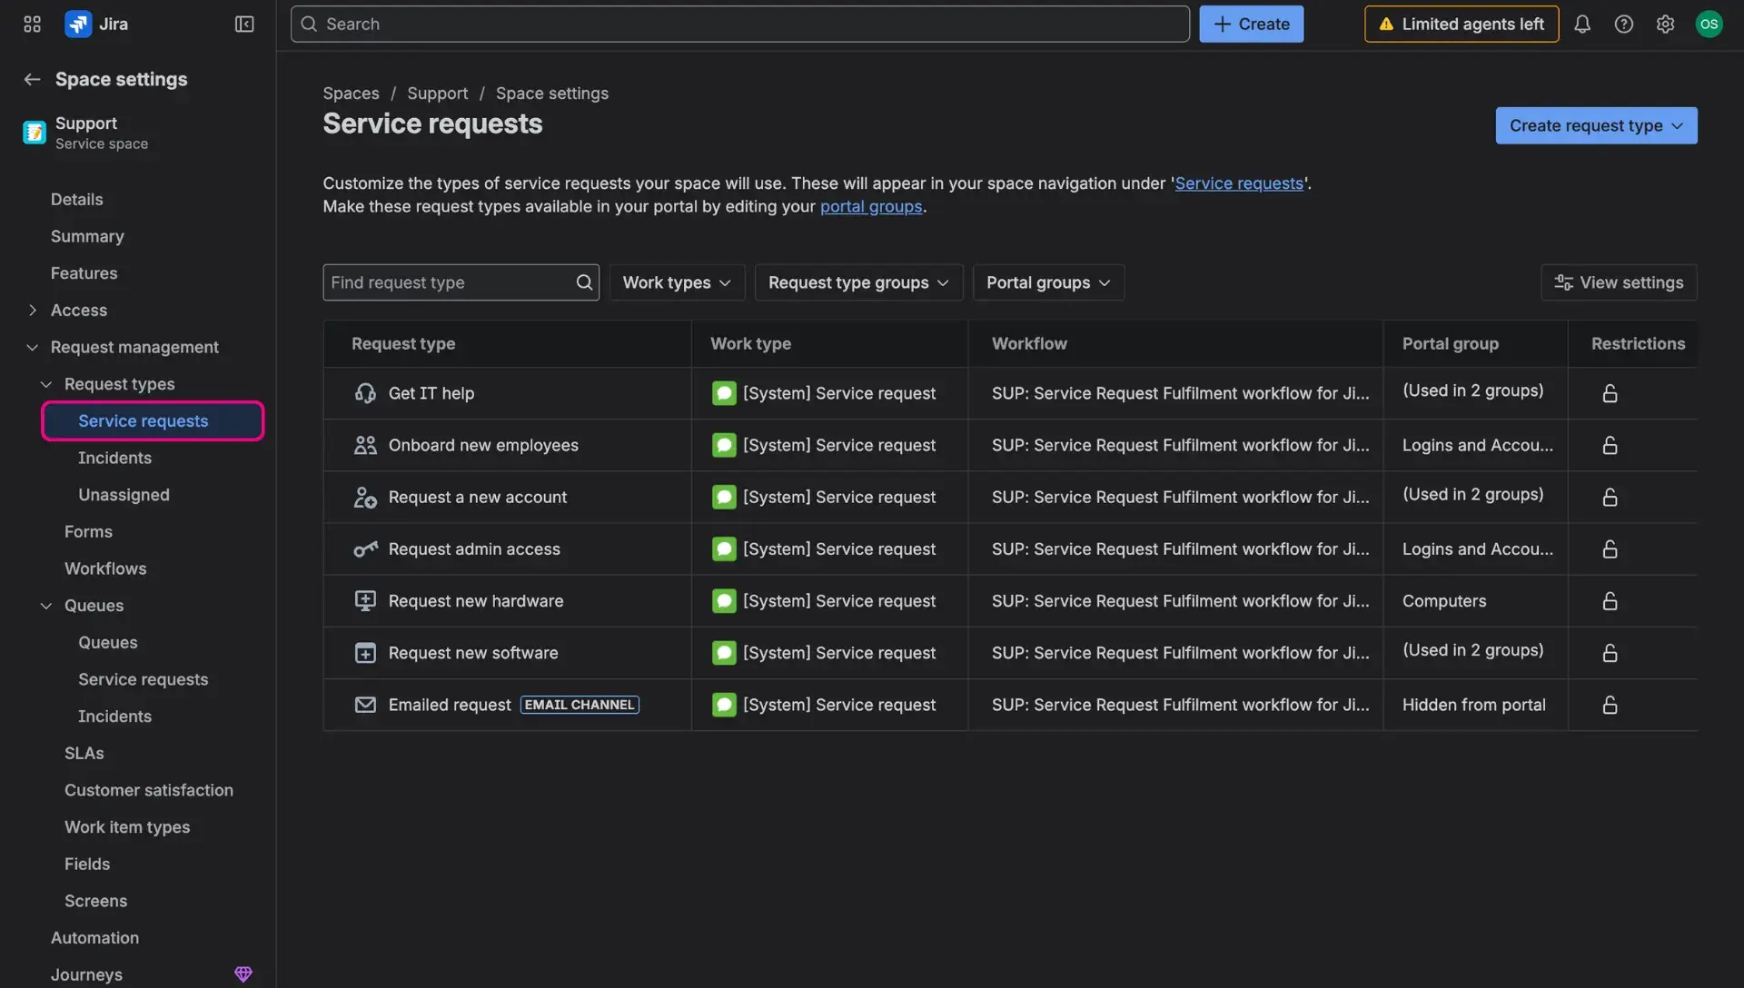The height and width of the screenshot is (988, 1744).
Task: Click the lock icon on Request new software row
Action: (x=1609, y=652)
